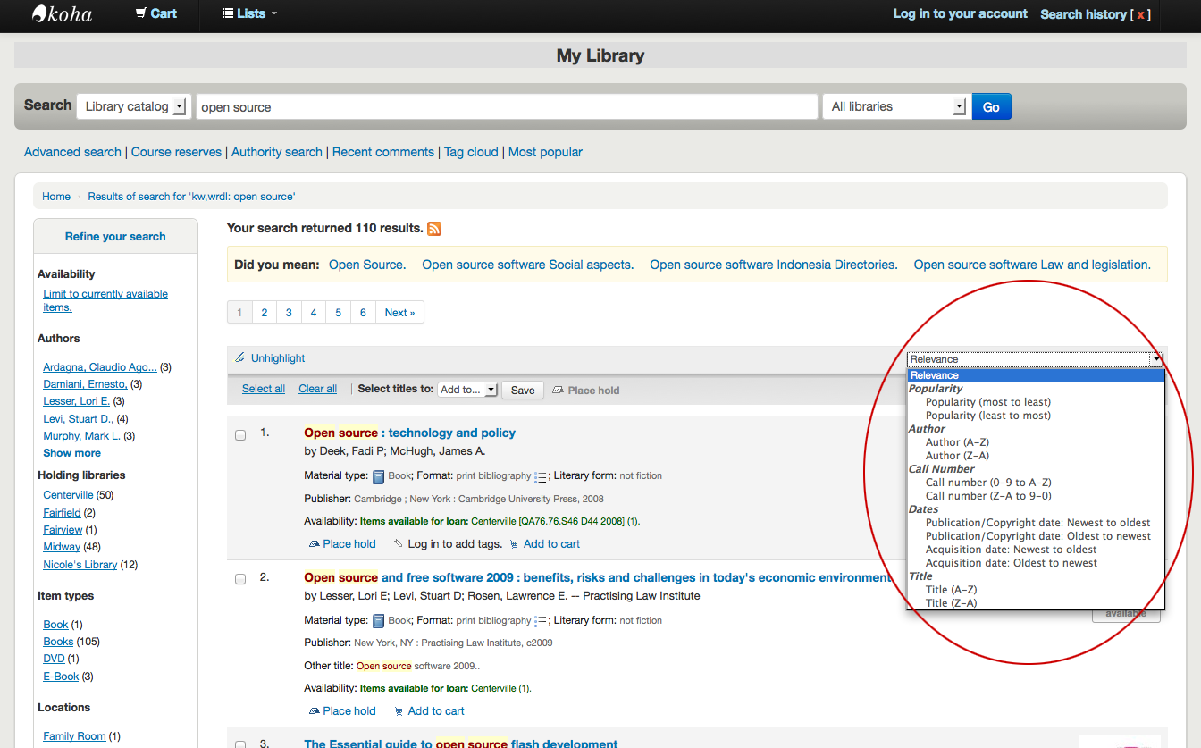The height and width of the screenshot is (748, 1201).
Task: Click the RSS feed icon near results count
Action: [x=433, y=229]
